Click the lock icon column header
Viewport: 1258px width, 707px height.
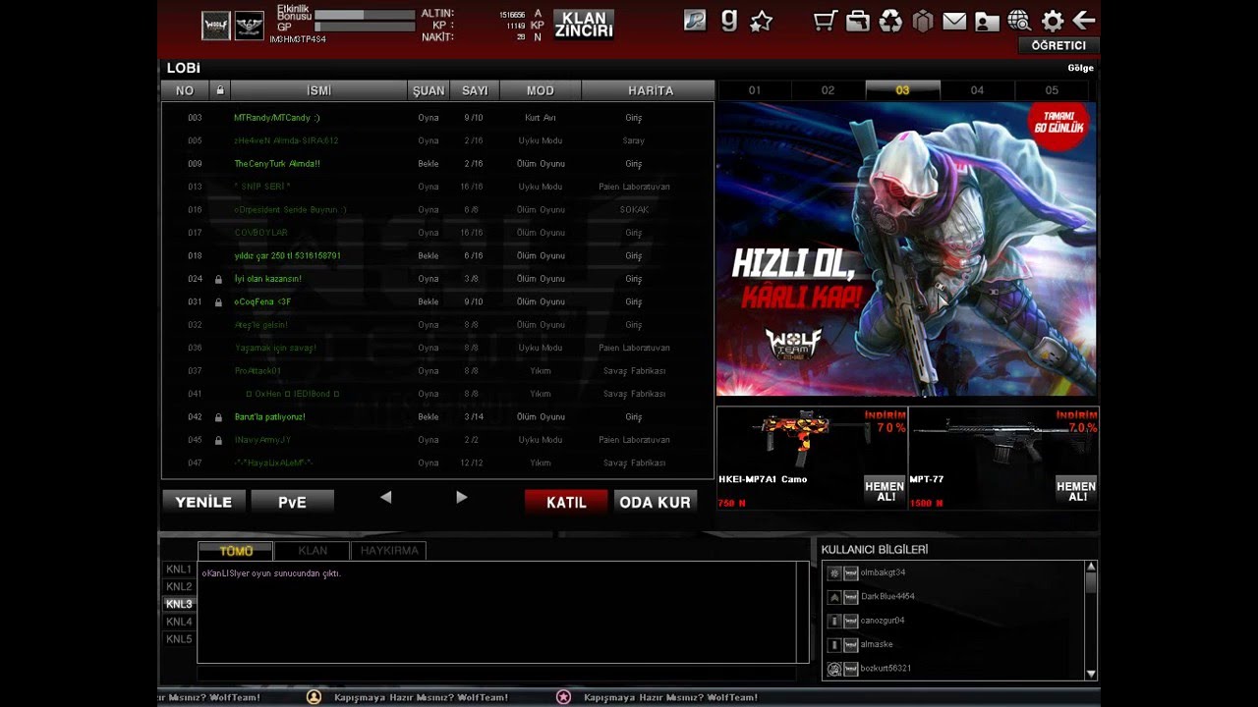pos(219,90)
